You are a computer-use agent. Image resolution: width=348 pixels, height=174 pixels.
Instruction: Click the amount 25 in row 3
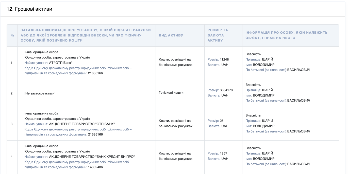[x=222, y=121]
